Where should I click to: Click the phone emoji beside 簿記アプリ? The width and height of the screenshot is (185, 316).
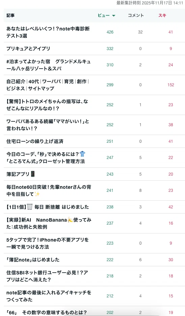coord(33,174)
